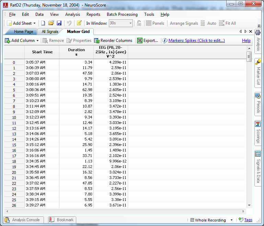Select the value cell 9.996e-12
The width and height of the screenshot is (264, 226).
pyautogui.click(x=111, y=161)
